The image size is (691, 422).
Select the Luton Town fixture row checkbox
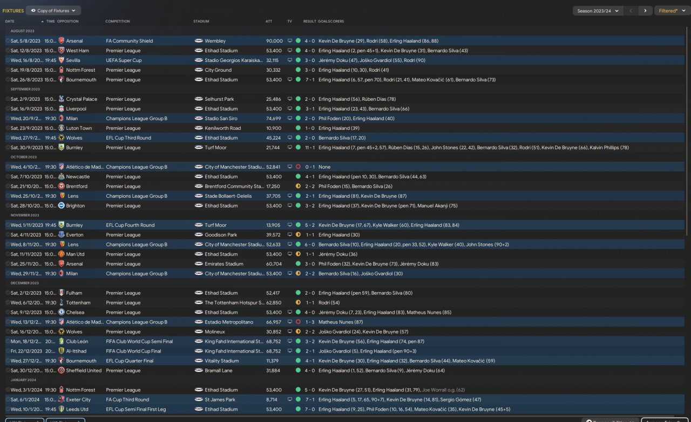click(8, 128)
